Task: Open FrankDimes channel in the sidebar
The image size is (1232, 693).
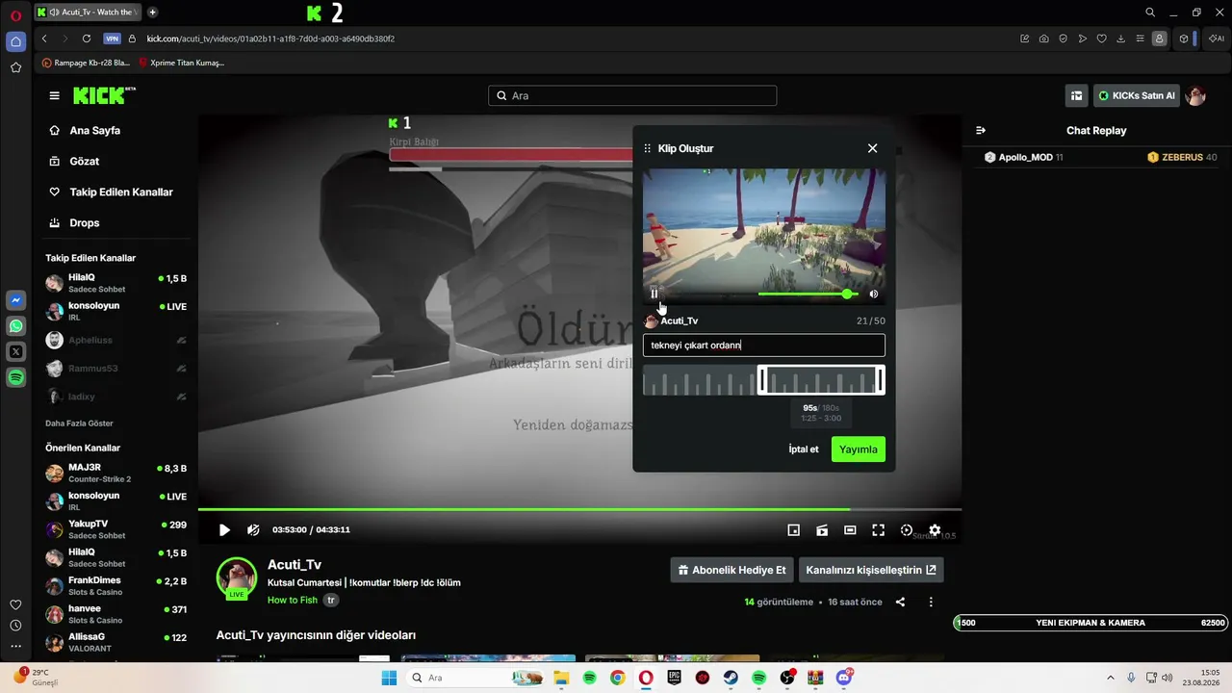Action: [116, 585]
